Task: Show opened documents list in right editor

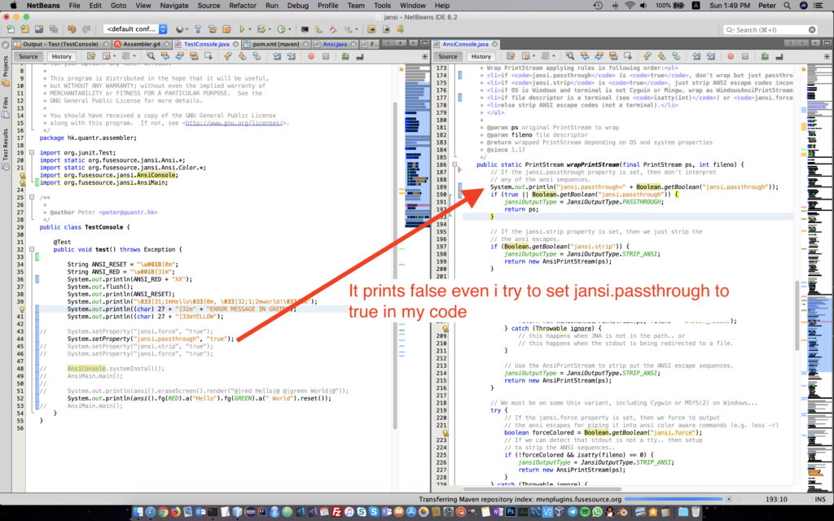Action: 815,43
